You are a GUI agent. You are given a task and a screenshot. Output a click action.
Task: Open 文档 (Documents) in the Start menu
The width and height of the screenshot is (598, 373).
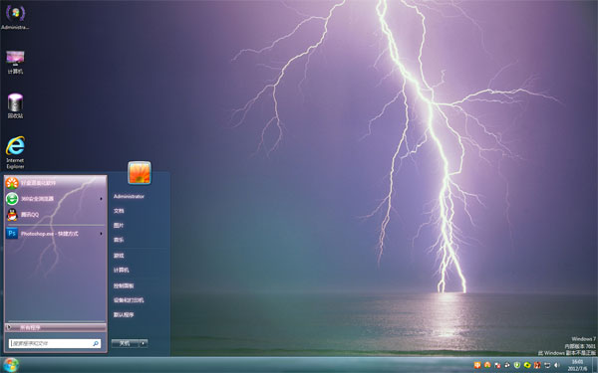[119, 211]
